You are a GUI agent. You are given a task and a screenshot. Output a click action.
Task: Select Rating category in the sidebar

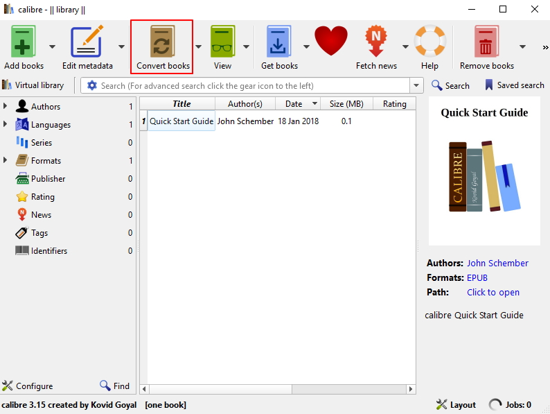point(43,197)
